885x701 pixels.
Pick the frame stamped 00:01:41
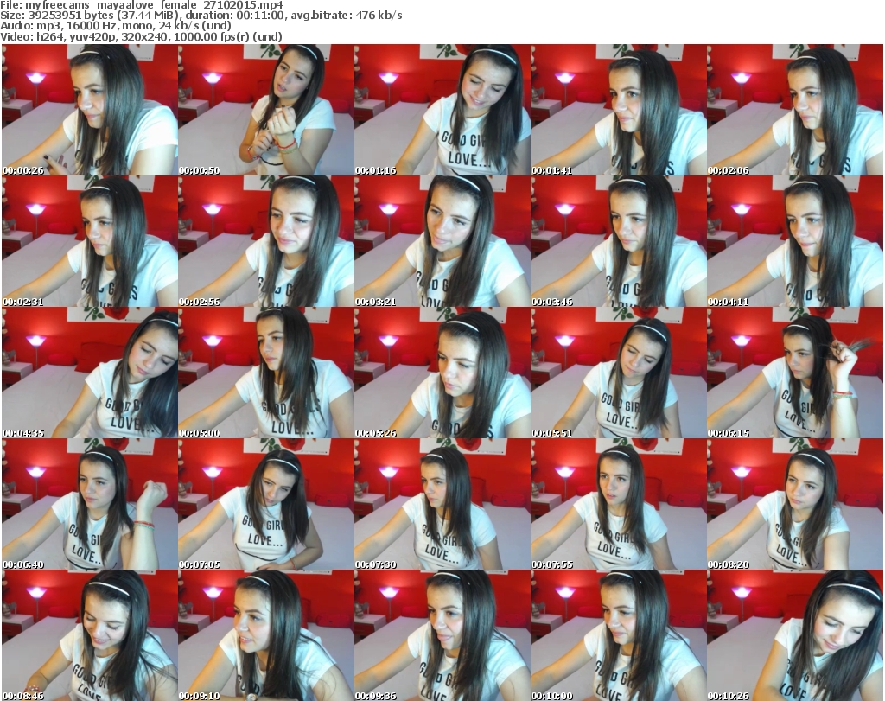[619, 110]
